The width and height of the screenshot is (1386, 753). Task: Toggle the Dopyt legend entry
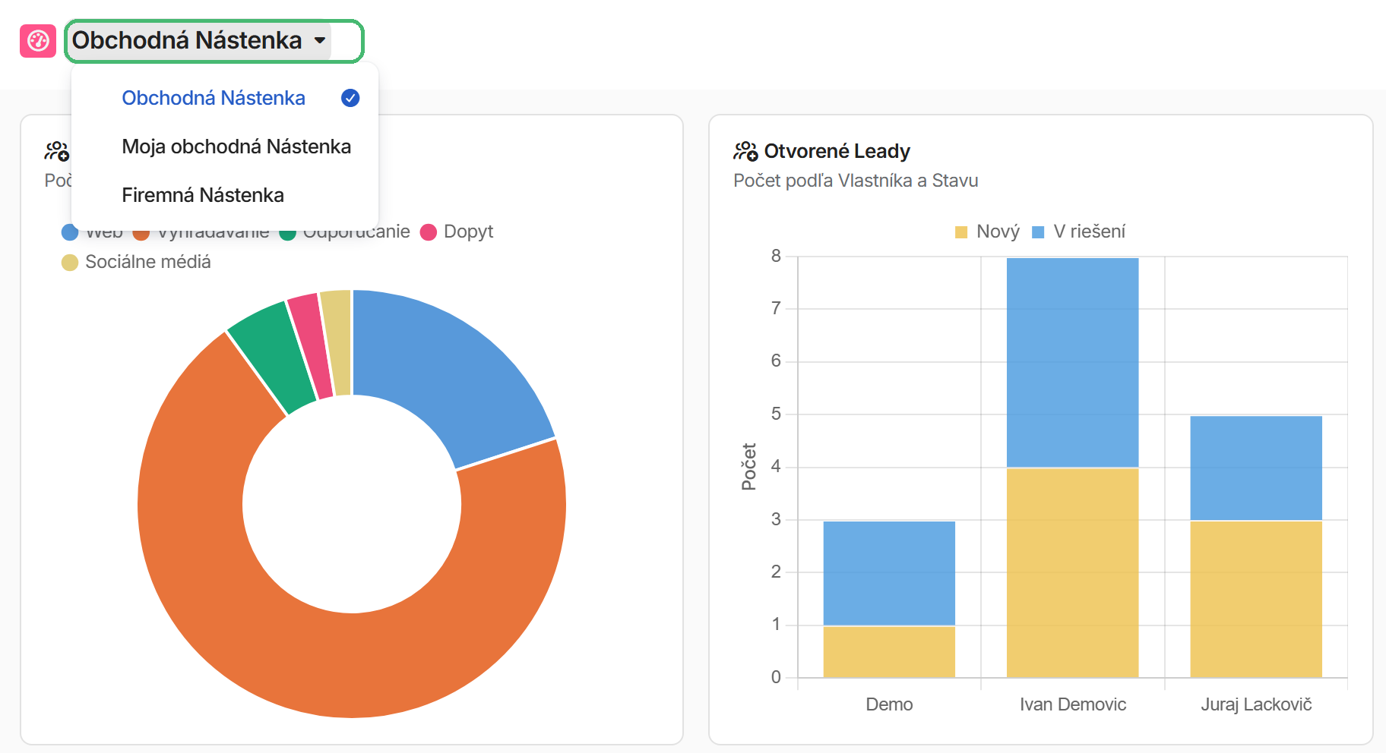pyautogui.click(x=457, y=232)
